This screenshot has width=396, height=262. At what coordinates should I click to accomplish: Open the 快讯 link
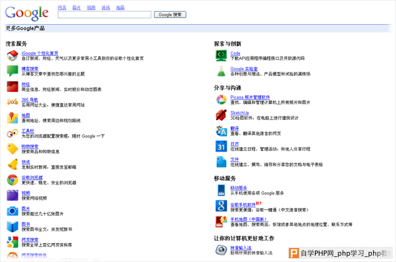click(26, 162)
